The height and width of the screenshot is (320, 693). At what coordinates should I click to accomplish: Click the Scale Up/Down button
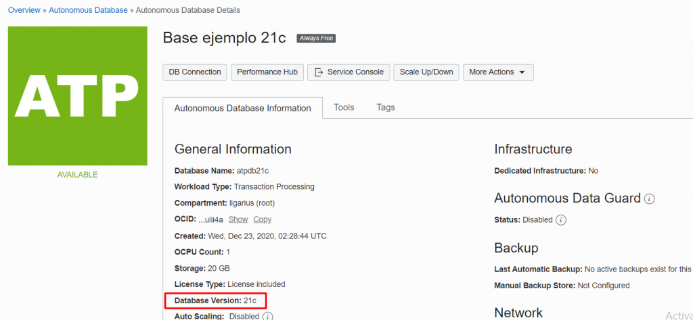426,72
